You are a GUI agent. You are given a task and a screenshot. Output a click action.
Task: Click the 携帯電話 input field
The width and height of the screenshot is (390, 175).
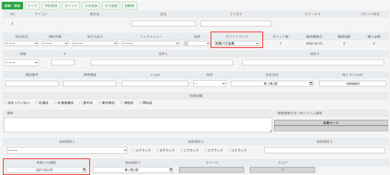[90, 84]
